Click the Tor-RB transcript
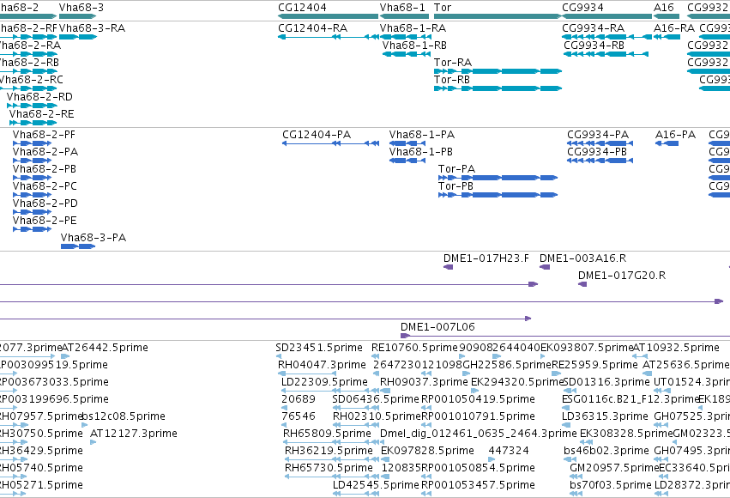Image resolution: width=730 pixels, height=498 pixels. 451,80
